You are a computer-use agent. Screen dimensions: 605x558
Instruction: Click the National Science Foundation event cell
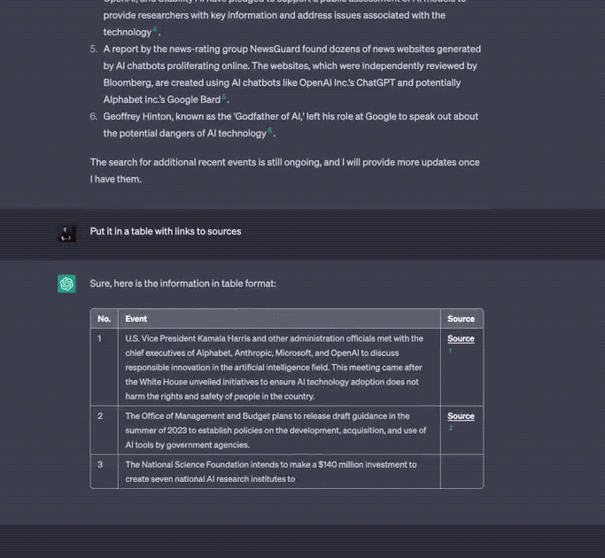[271, 471]
